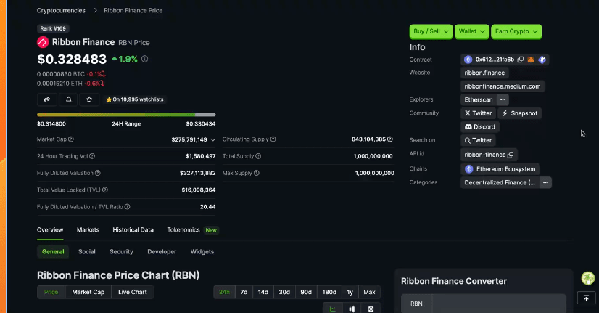
Task: Open the Buy / Sell dropdown
Action: tap(431, 31)
